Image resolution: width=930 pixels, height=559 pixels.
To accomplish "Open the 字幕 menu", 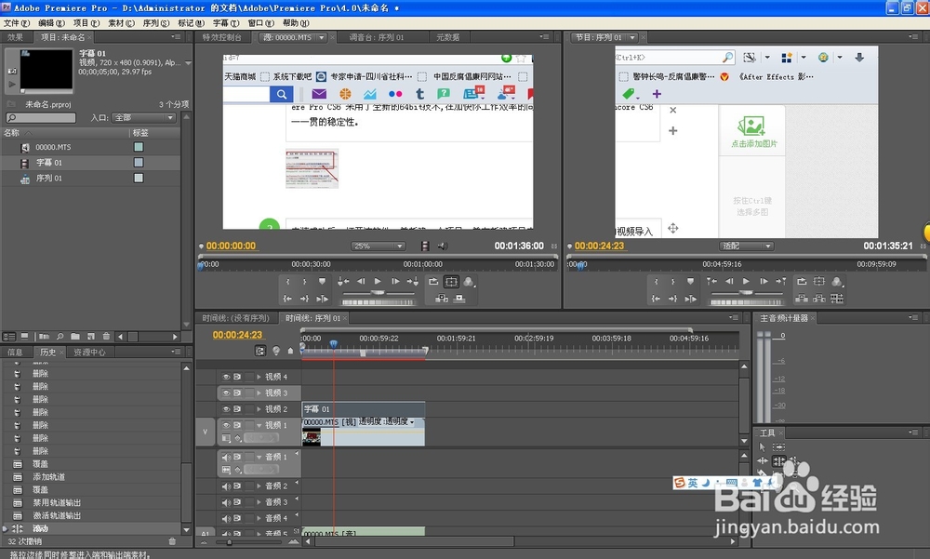I will pyautogui.click(x=225, y=23).
